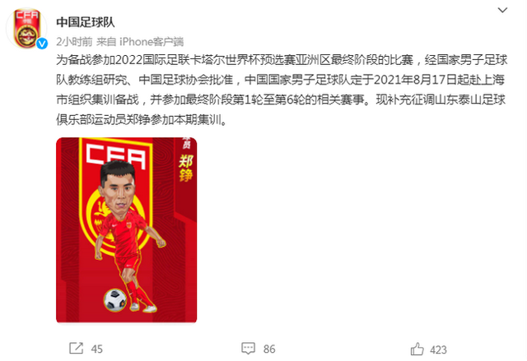Viewport: 527px width, 361px height.
Task: Click the repost count 45
Action: point(97,349)
